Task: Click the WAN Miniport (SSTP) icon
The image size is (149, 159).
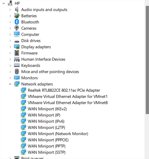Action: coord(23,152)
